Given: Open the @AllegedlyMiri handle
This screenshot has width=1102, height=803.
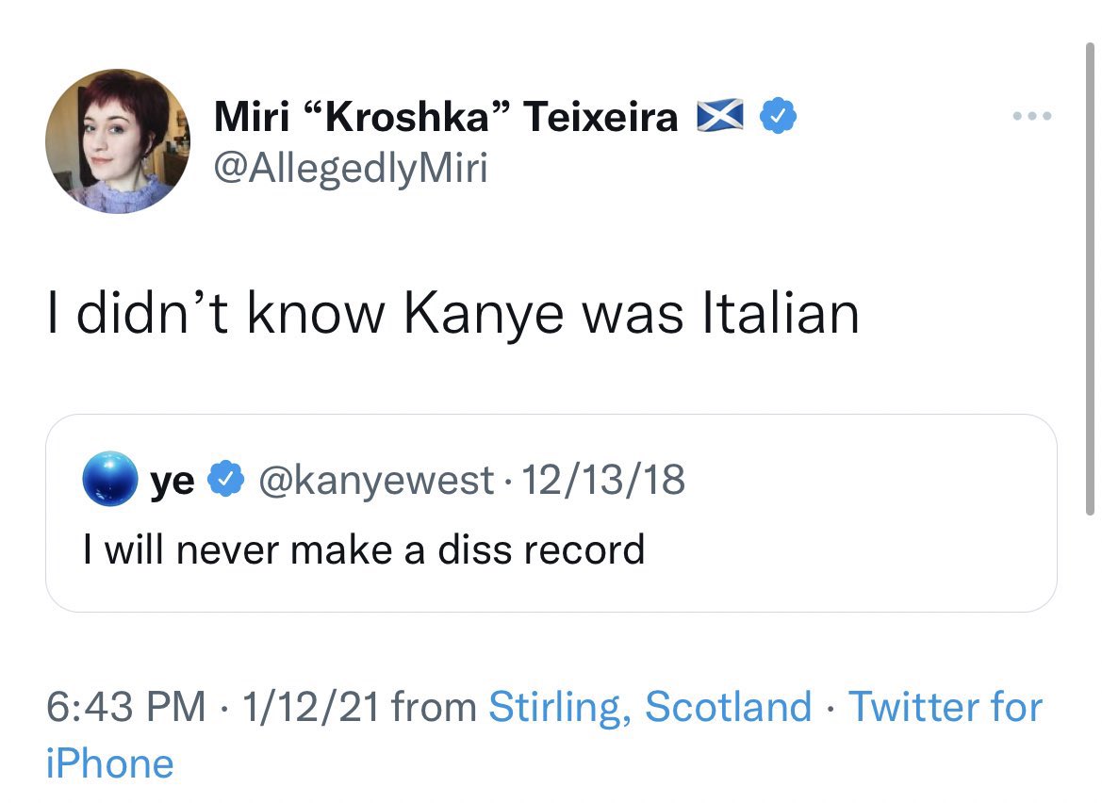Looking at the screenshot, I should pyautogui.click(x=351, y=169).
